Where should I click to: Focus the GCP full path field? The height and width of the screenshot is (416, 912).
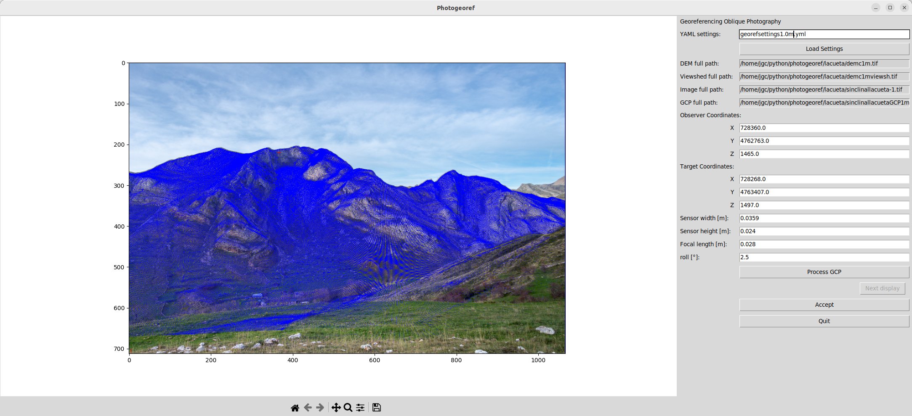click(824, 103)
